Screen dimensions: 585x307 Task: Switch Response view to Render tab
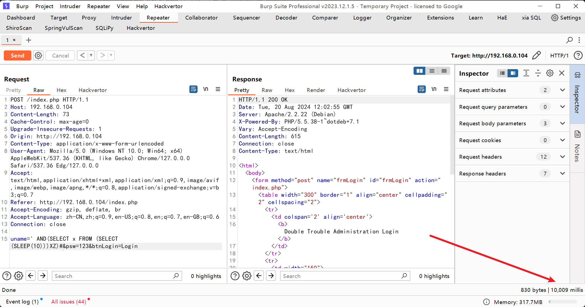point(316,90)
